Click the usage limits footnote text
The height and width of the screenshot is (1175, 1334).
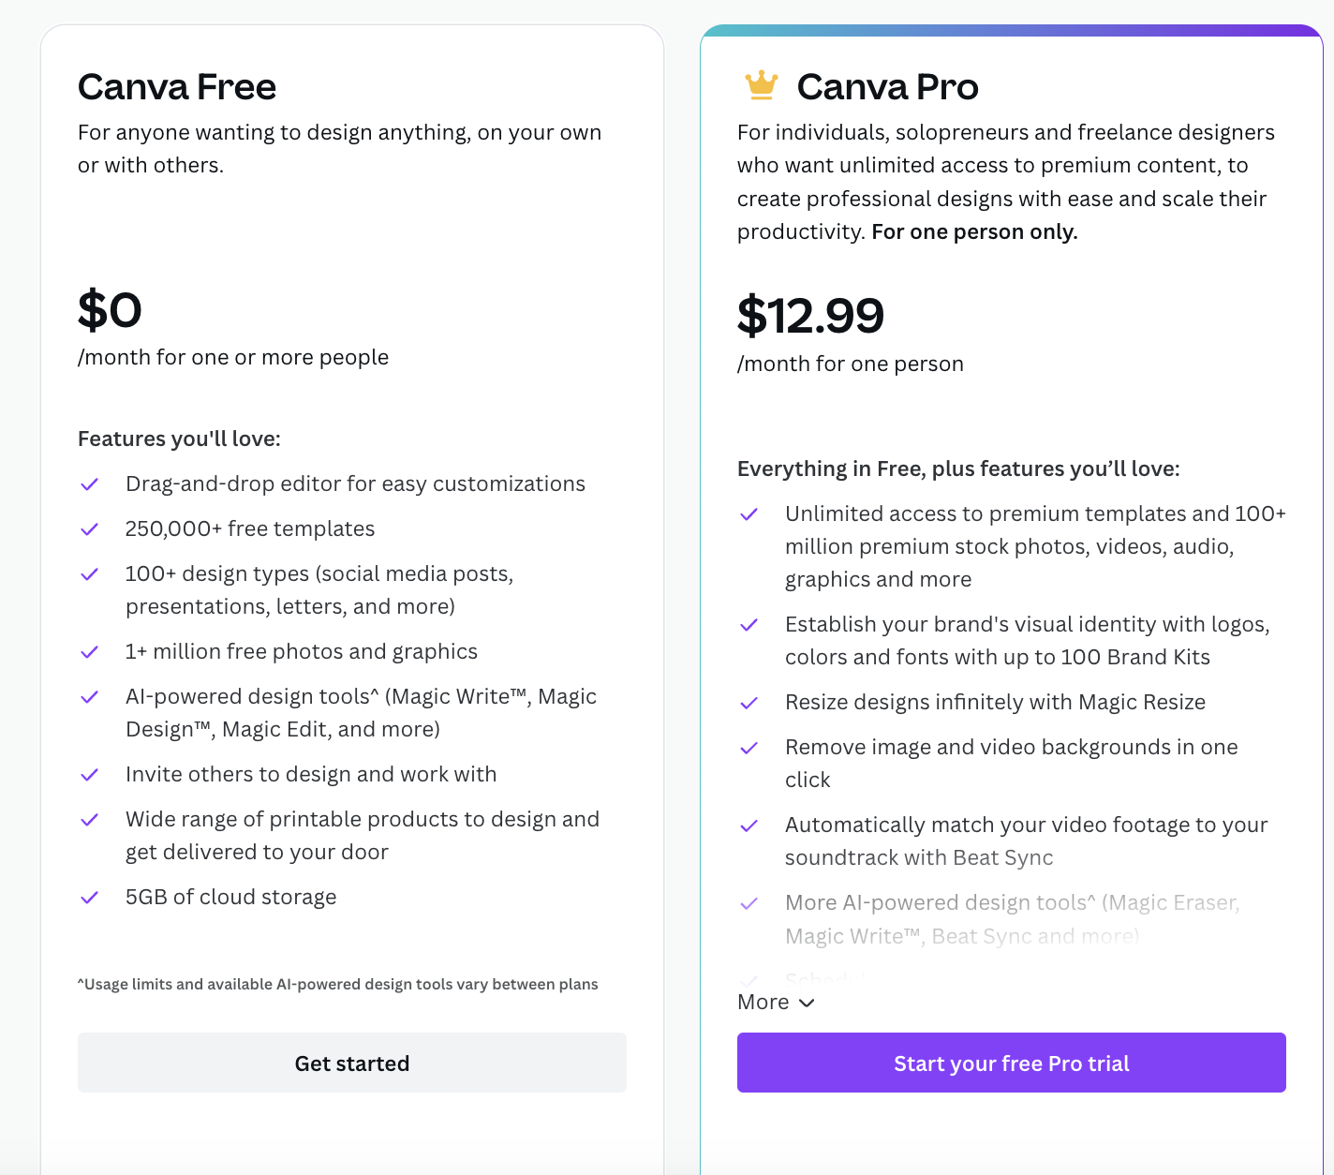coord(337,984)
